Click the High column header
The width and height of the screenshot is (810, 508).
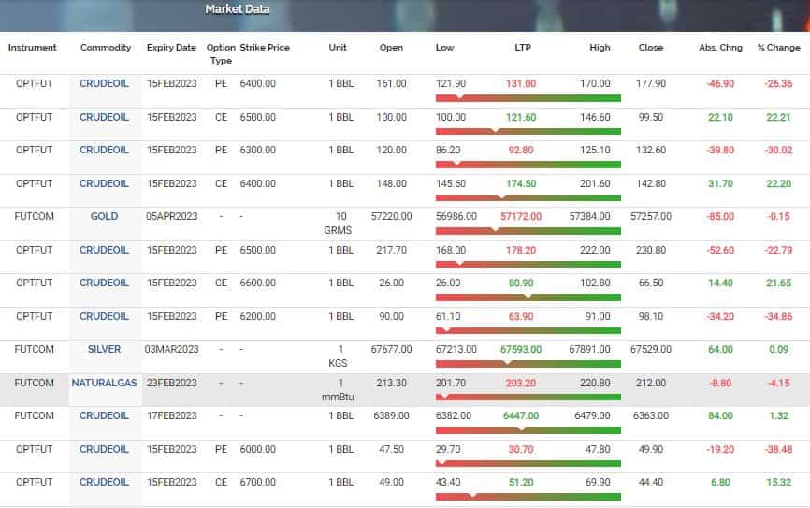(600, 48)
